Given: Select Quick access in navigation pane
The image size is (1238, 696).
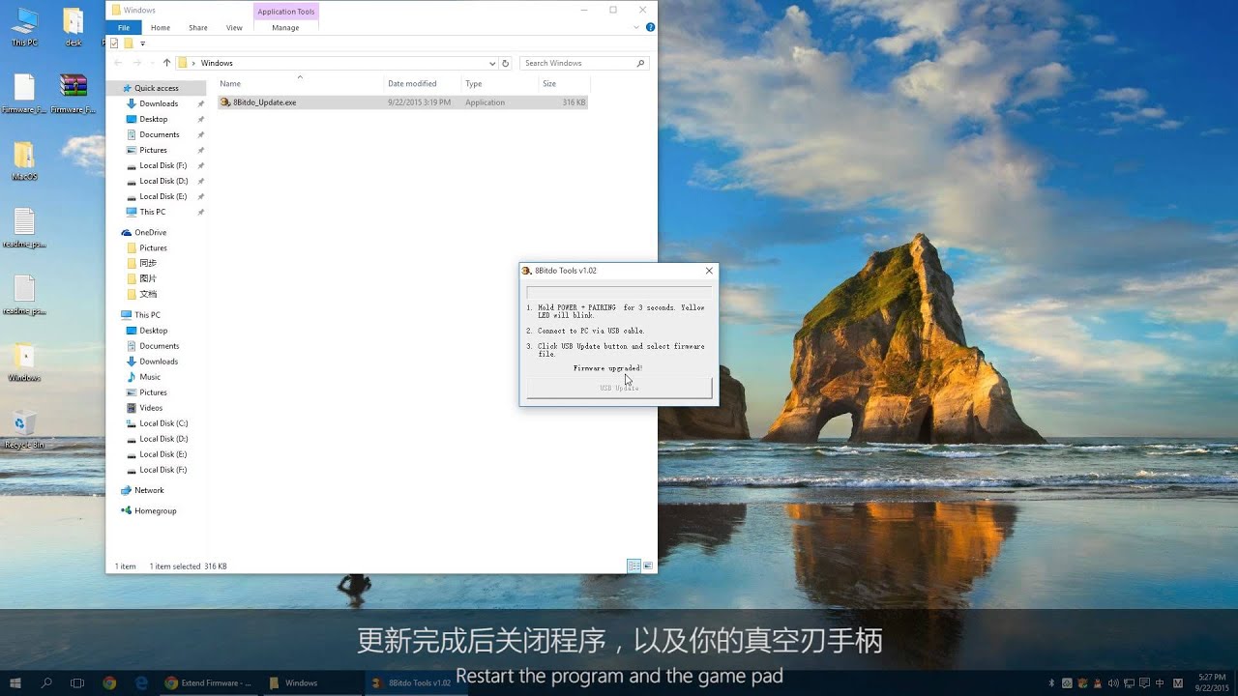Looking at the screenshot, I should (x=156, y=88).
